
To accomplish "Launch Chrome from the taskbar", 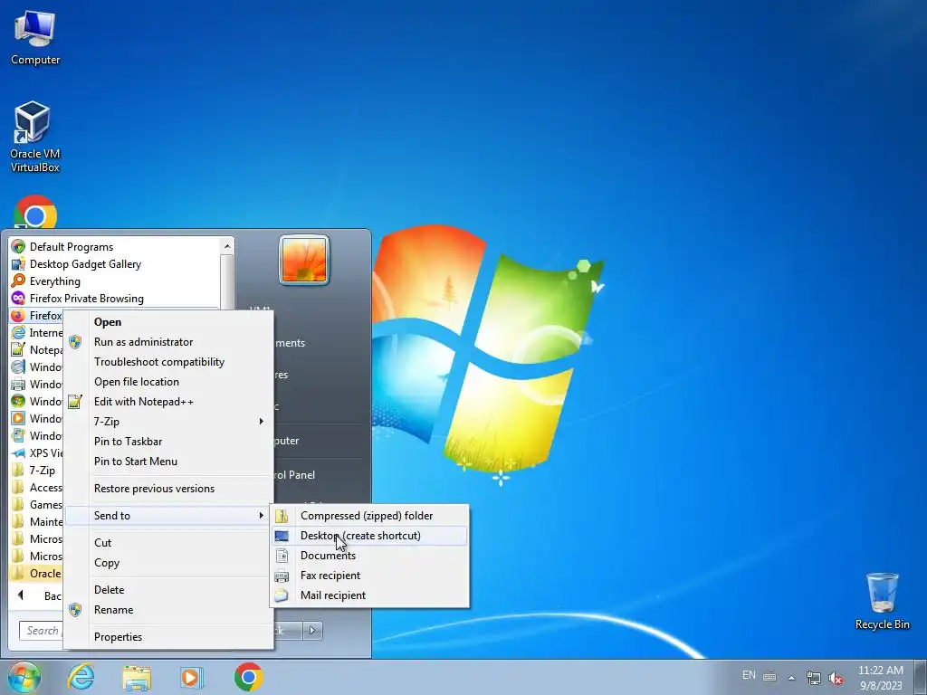I will [x=248, y=677].
